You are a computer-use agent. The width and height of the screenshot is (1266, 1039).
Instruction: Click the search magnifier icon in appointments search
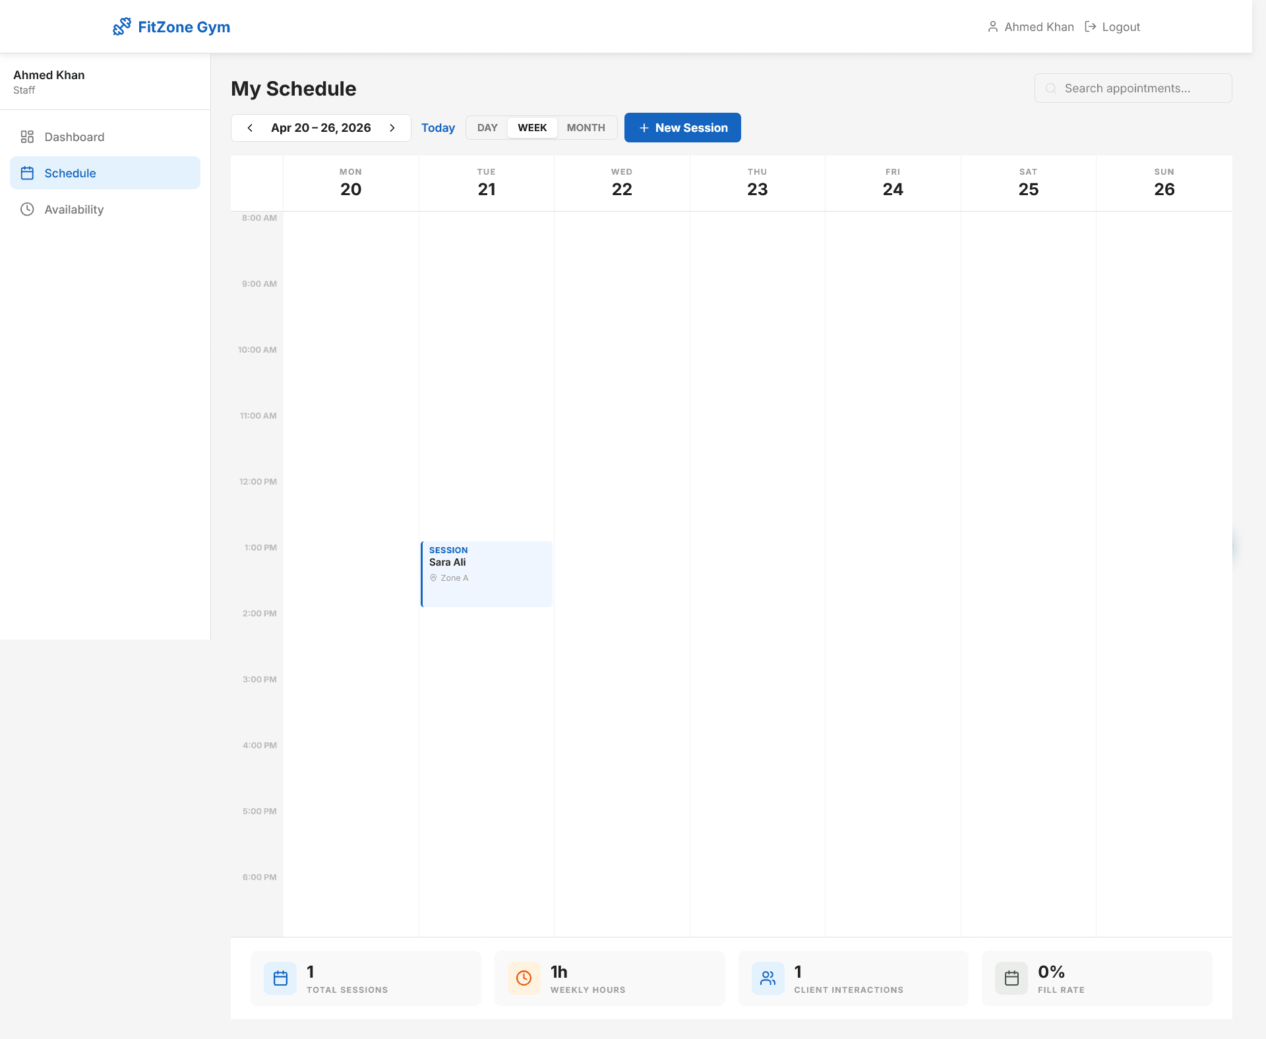1052,88
